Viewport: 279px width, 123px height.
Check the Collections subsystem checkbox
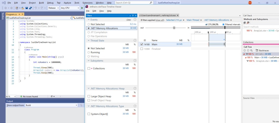pyautogui.click(x=89, y=69)
